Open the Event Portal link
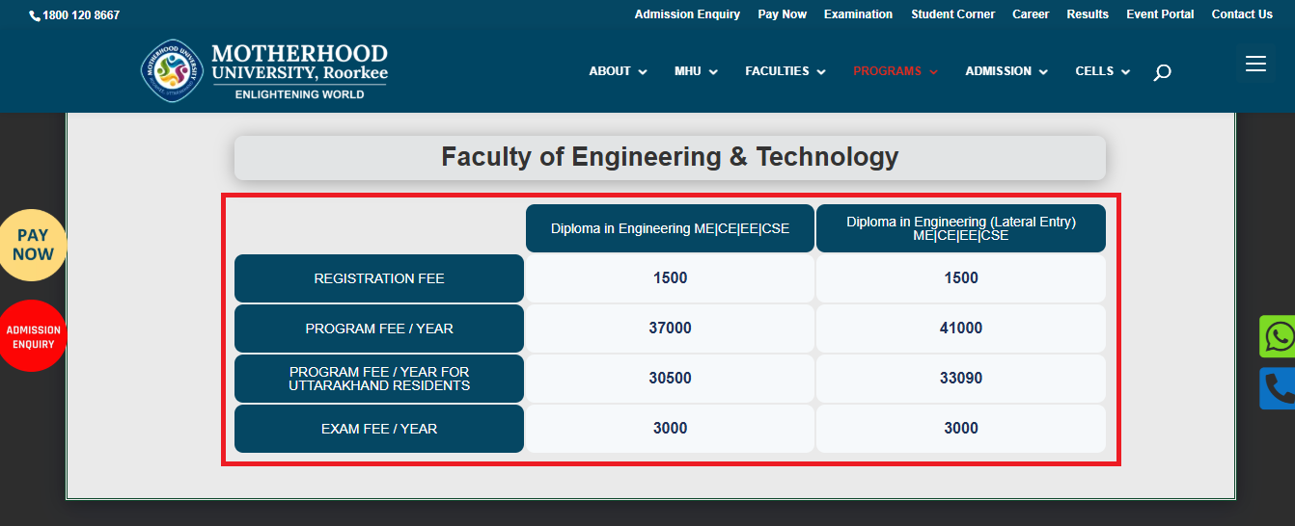This screenshot has width=1295, height=526. (x=1160, y=14)
